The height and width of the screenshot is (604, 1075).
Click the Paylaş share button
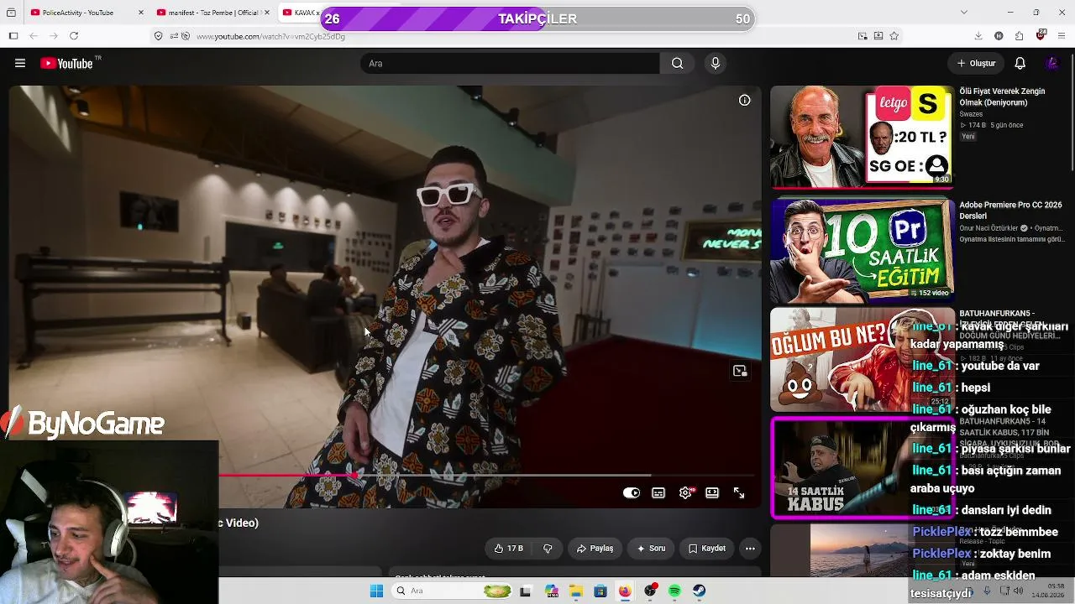pyautogui.click(x=595, y=549)
